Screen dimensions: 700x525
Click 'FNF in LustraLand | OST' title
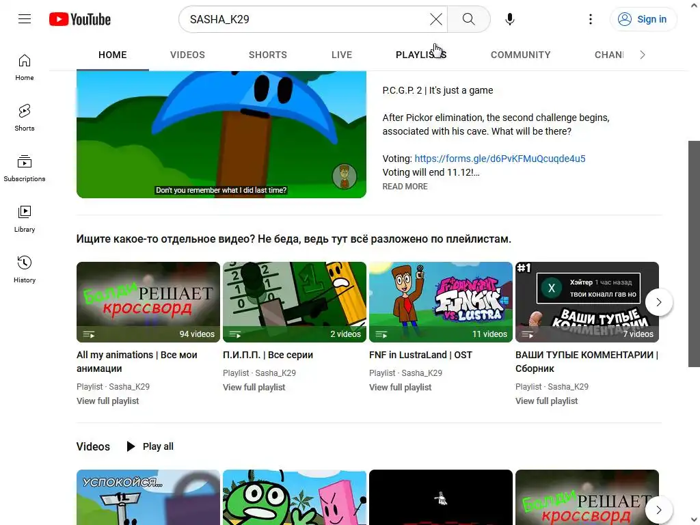(420, 355)
